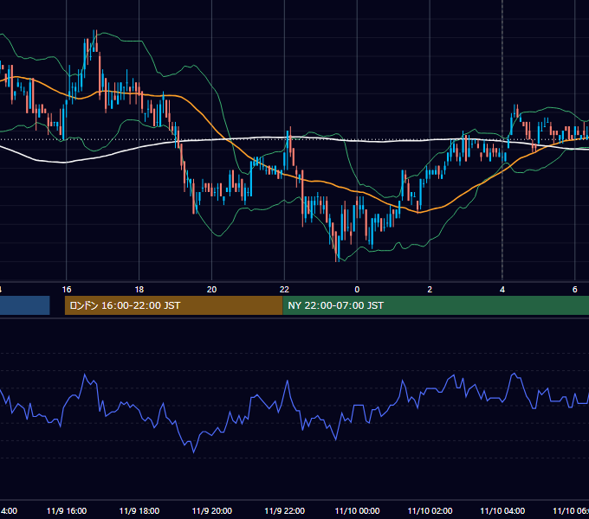
Task: Click the 16 hour axis label
Action: (67, 290)
